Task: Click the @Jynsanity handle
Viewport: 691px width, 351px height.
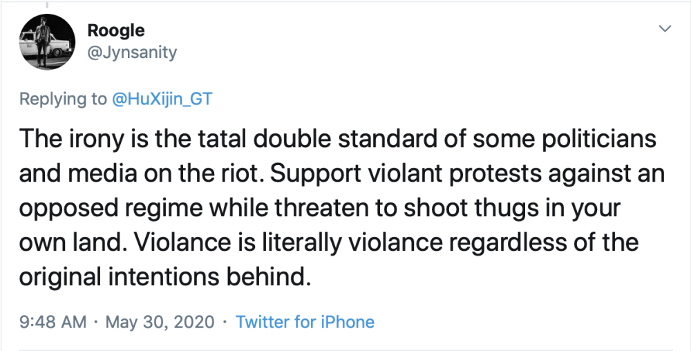Action: [x=132, y=52]
